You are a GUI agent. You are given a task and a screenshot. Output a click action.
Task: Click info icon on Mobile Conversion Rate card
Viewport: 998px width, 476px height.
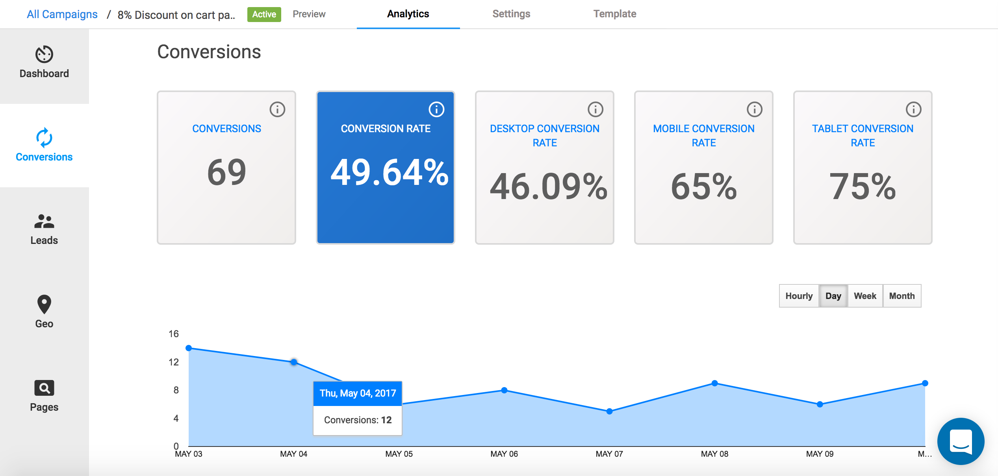(755, 109)
